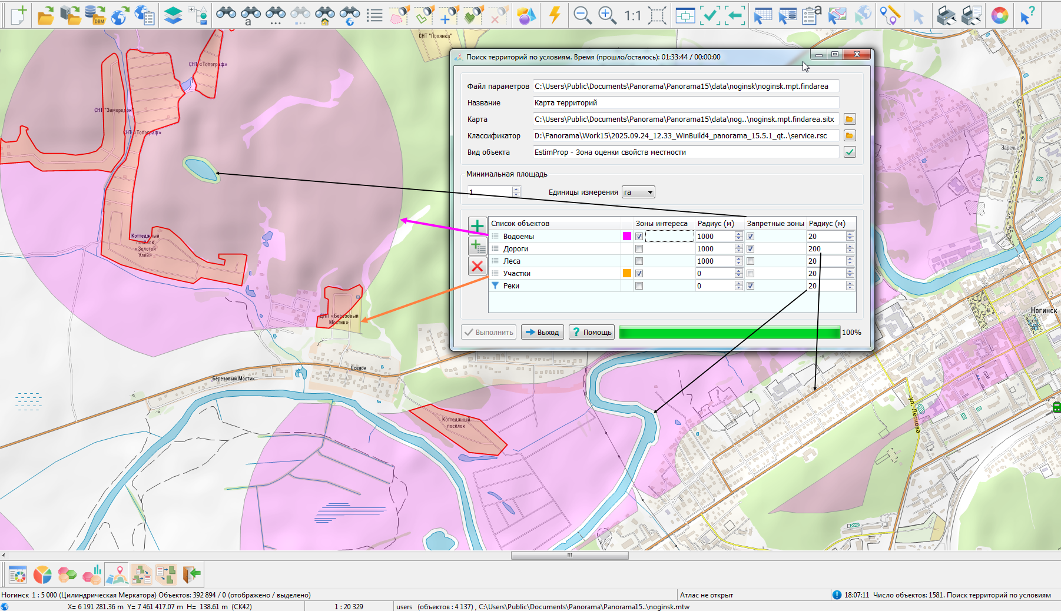Click the Помощь button
Viewport: 1061px width, 611px height.
[x=592, y=333]
